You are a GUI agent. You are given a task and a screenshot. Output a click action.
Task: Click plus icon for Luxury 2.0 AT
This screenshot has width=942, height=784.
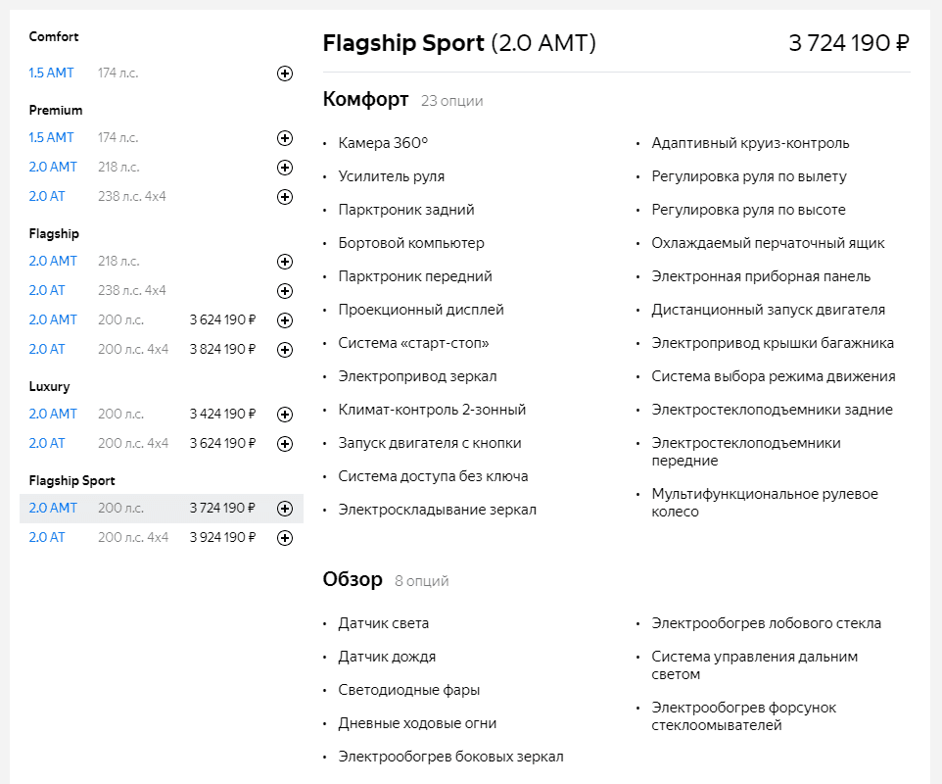[285, 444]
